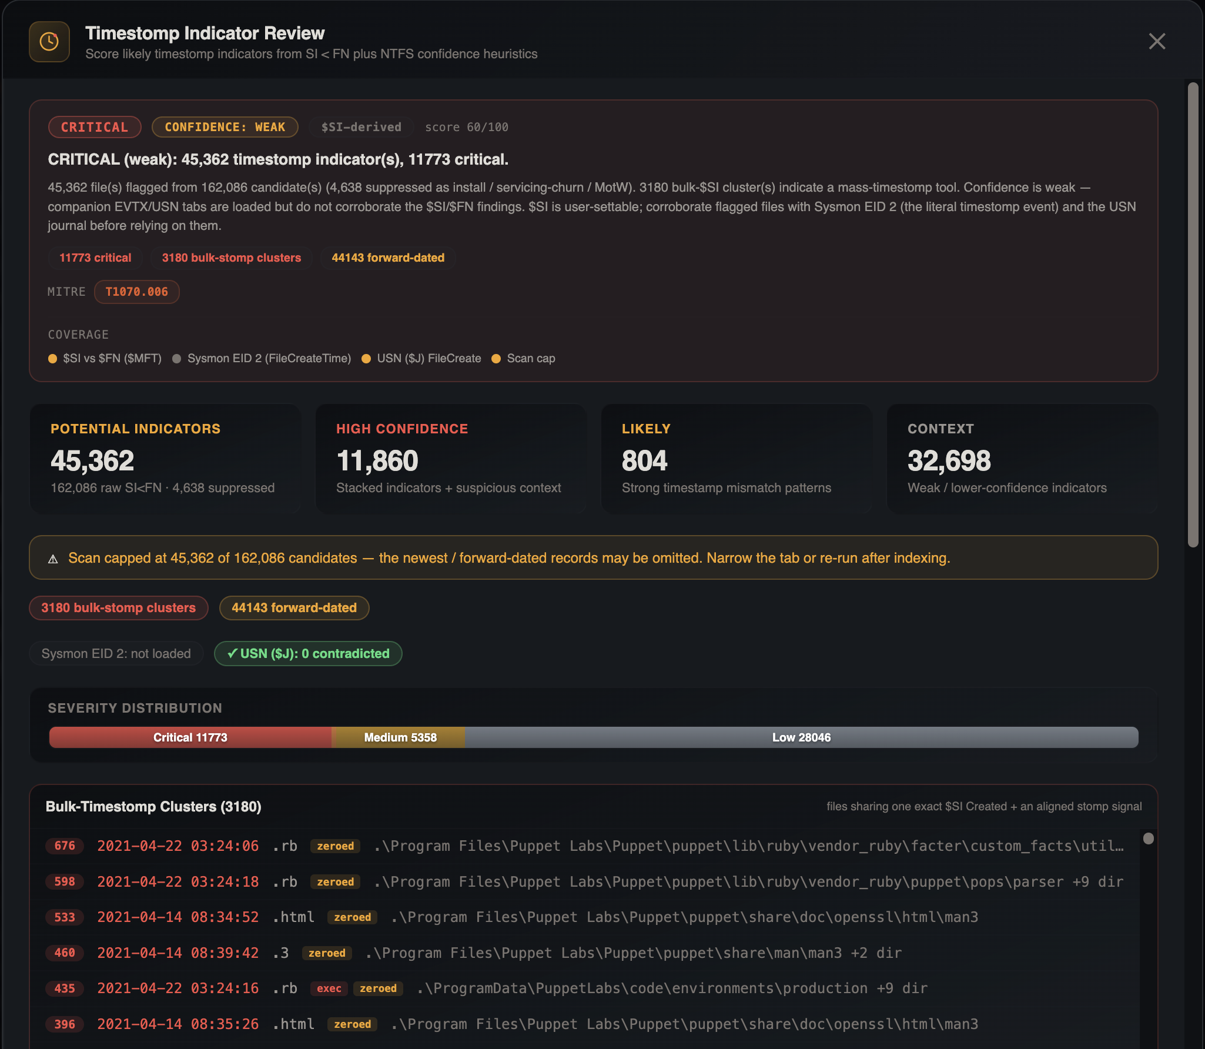Click the $SI-derived tag
This screenshot has height=1049, width=1205.
(361, 127)
